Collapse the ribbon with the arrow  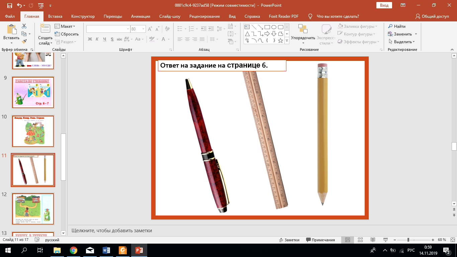pos(452,50)
